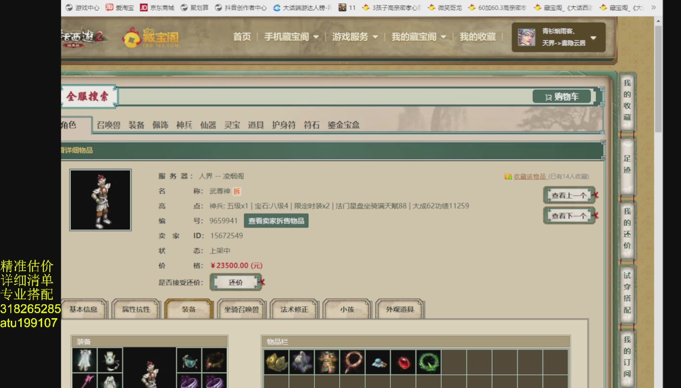This screenshot has height=388, width=681.
Task: Switch to the 符石 category
Action: click(311, 125)
